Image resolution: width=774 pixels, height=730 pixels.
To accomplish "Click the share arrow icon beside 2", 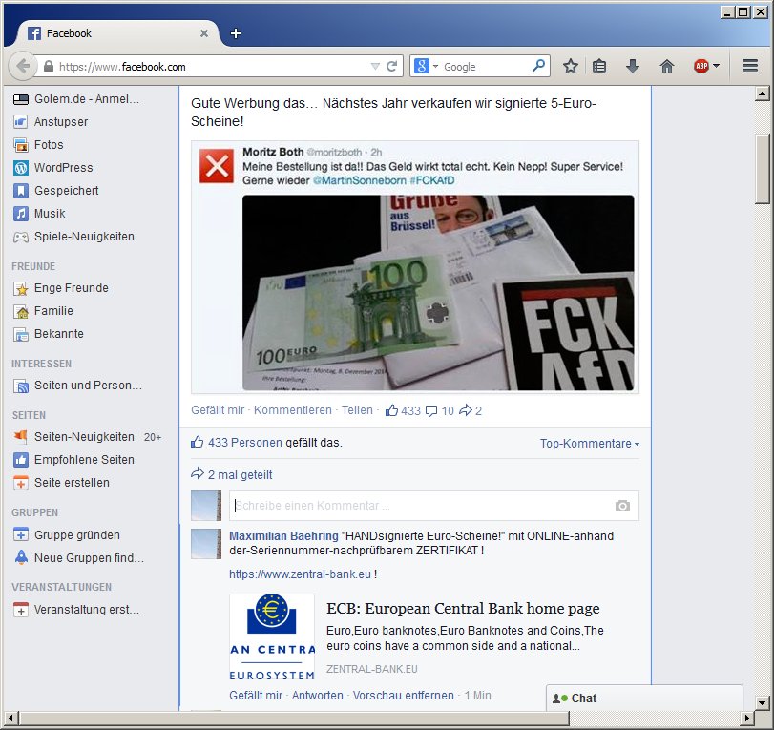I will coord(466,410).
